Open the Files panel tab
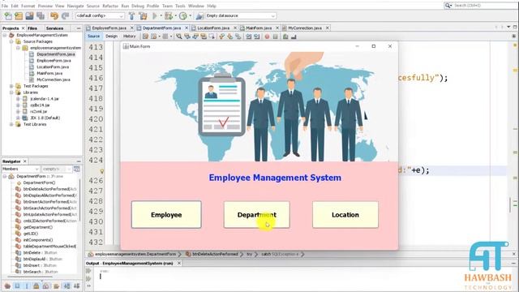519x292 pixels. pyautogui.click(x=32, y=28)
